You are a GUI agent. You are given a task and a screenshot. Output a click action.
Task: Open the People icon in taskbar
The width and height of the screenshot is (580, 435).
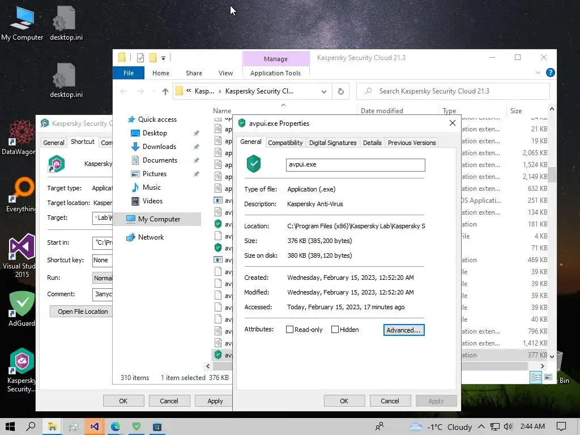(379, 427)
